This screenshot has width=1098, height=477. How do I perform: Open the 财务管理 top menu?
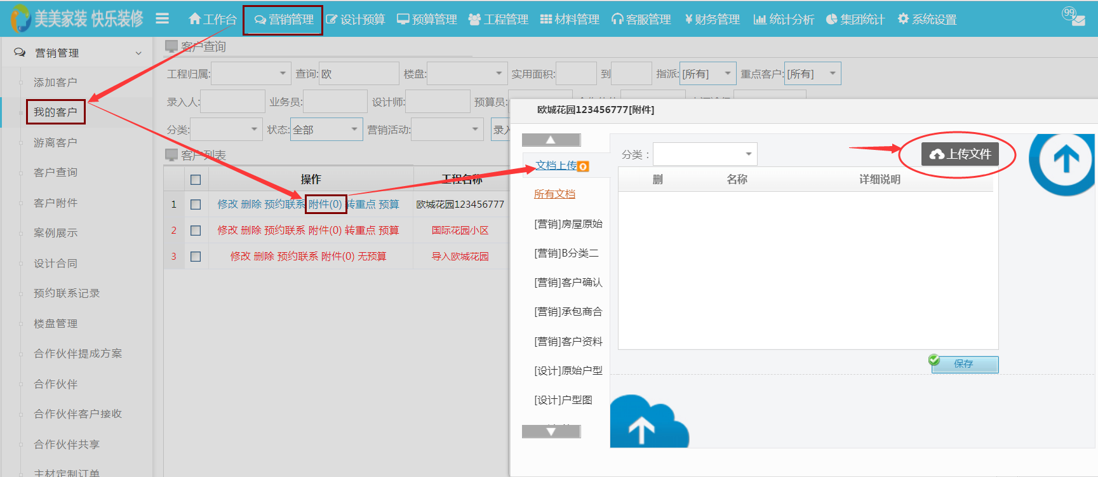tap(712, 19)
